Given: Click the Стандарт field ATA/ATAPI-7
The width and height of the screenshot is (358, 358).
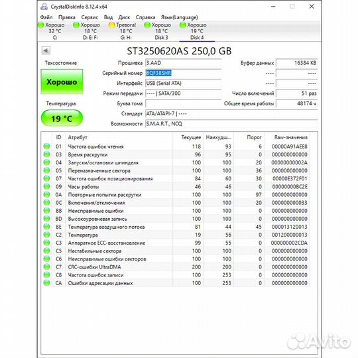Looking at the screenshot, I should coord(231,113).
